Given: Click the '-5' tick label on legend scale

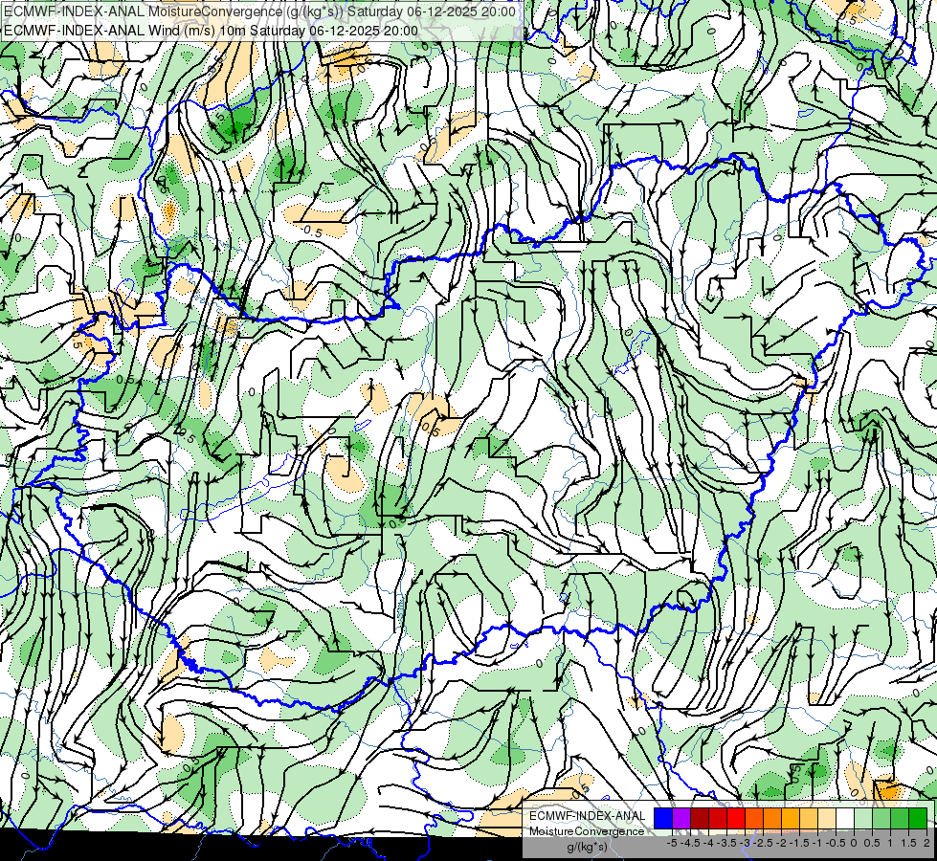Looking at the screenshot, I should (x=672, y=843).
